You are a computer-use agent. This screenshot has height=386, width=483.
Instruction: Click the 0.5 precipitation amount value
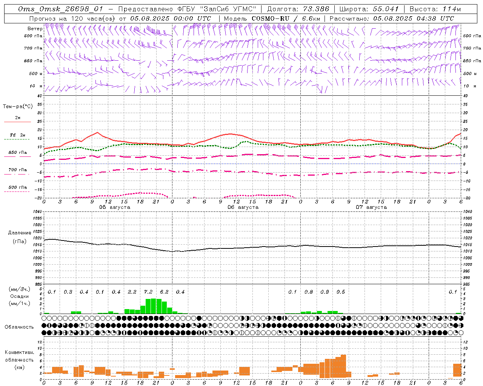pyautogui.click(x=341, y=292)
